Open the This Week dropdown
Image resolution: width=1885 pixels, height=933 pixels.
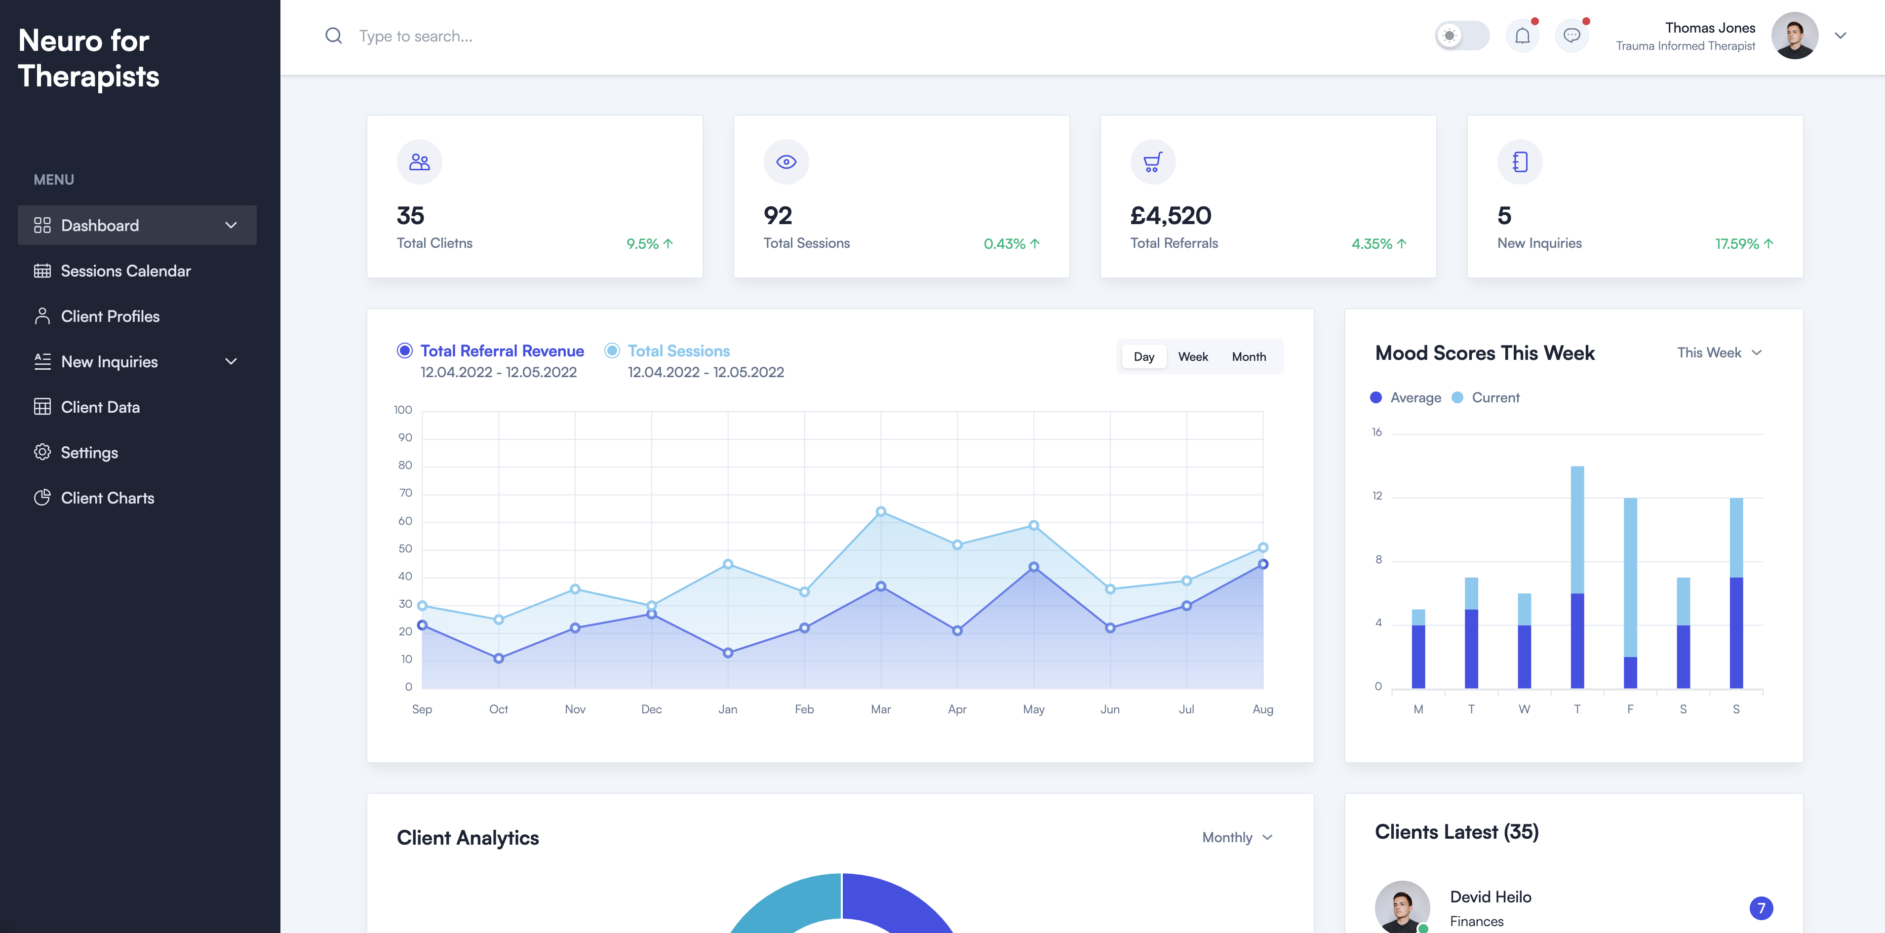pos(1719,352)
